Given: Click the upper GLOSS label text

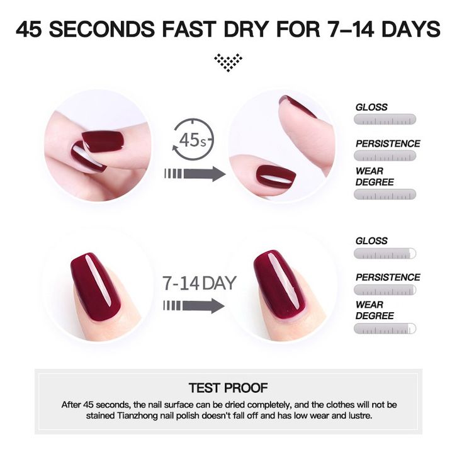Looking at the screenshot, I should coord(371,107).
